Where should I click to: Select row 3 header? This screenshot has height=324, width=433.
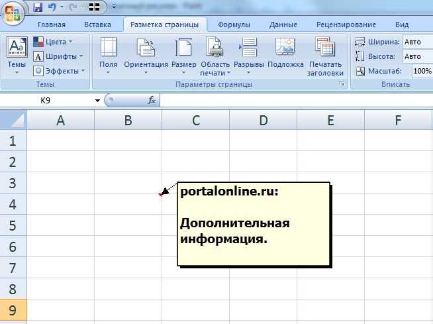pos(13,183)
